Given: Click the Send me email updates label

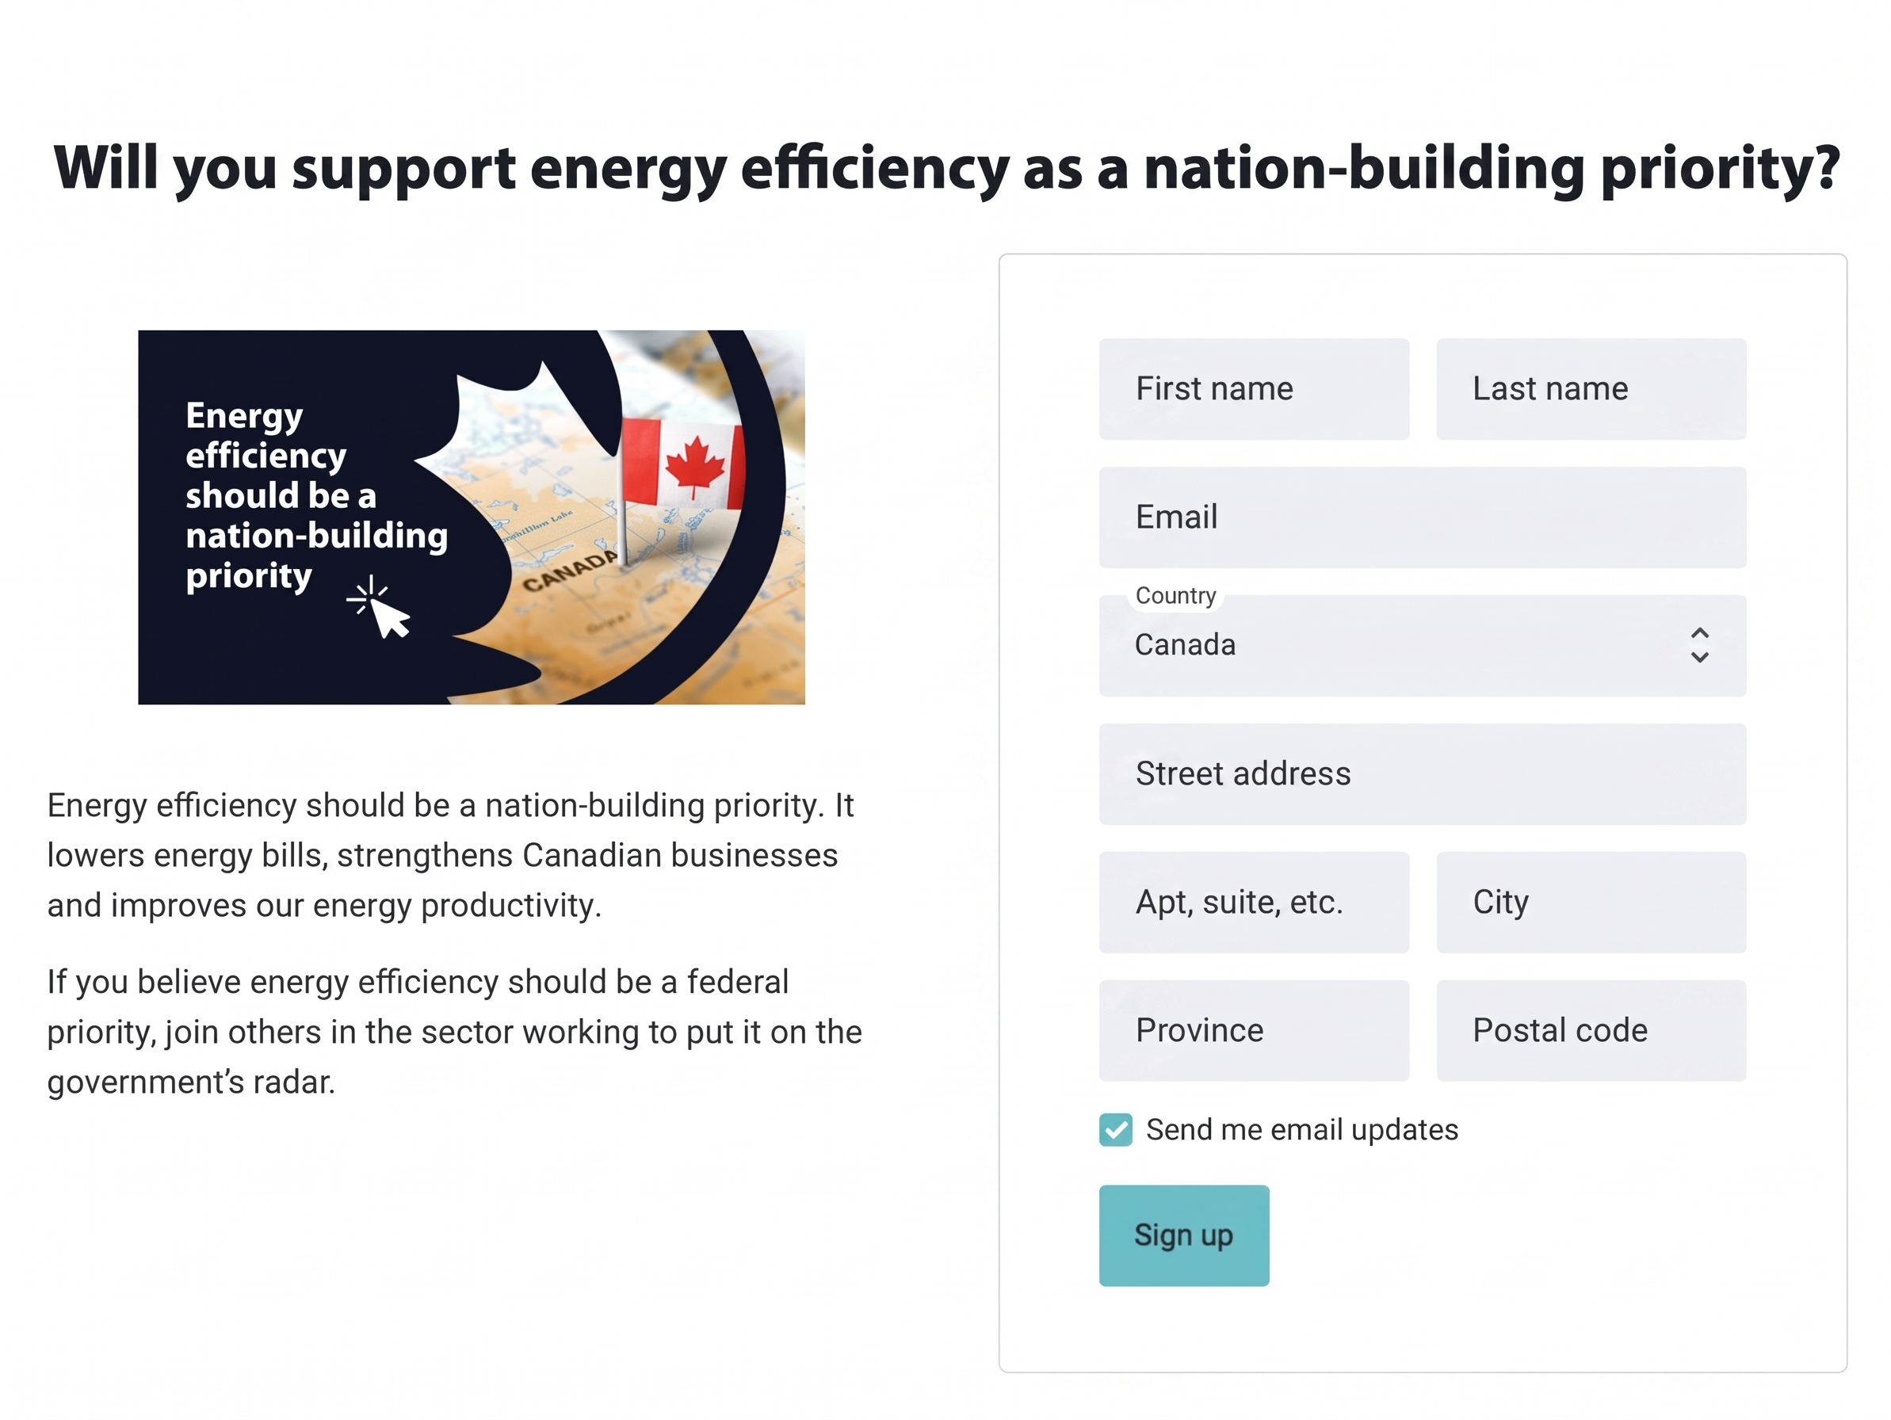Looking at the screenshot, I should [x=1302, y=1129].
